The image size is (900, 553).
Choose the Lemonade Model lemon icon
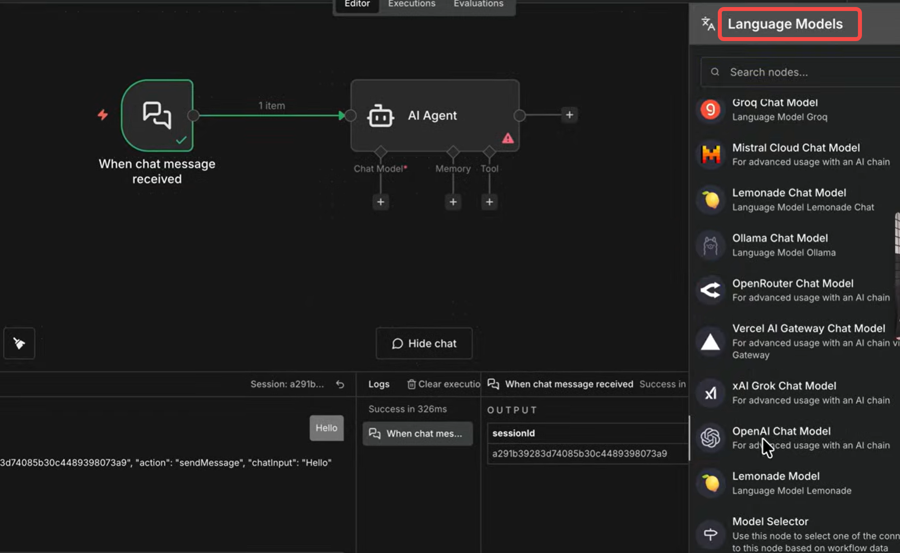pyautogui.click(x=711, y=483)
